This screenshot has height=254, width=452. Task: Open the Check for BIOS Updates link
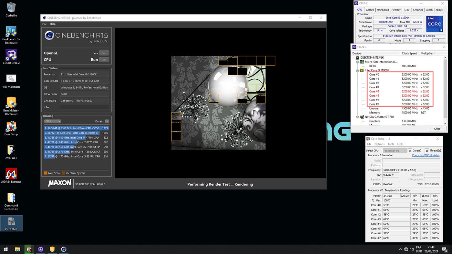[426, 155]
